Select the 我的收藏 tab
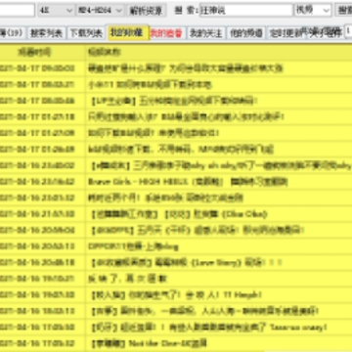The image size is (352, 352). point(128,32)
